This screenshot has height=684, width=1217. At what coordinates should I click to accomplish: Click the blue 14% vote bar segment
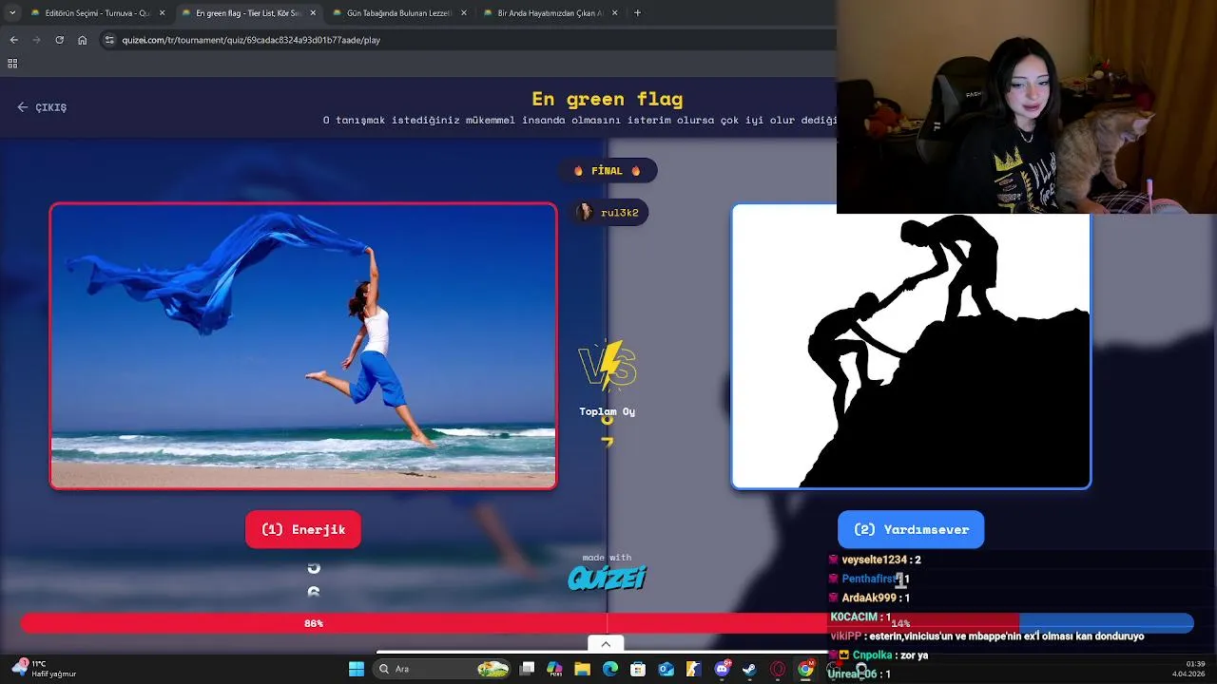coord(1106,623)
